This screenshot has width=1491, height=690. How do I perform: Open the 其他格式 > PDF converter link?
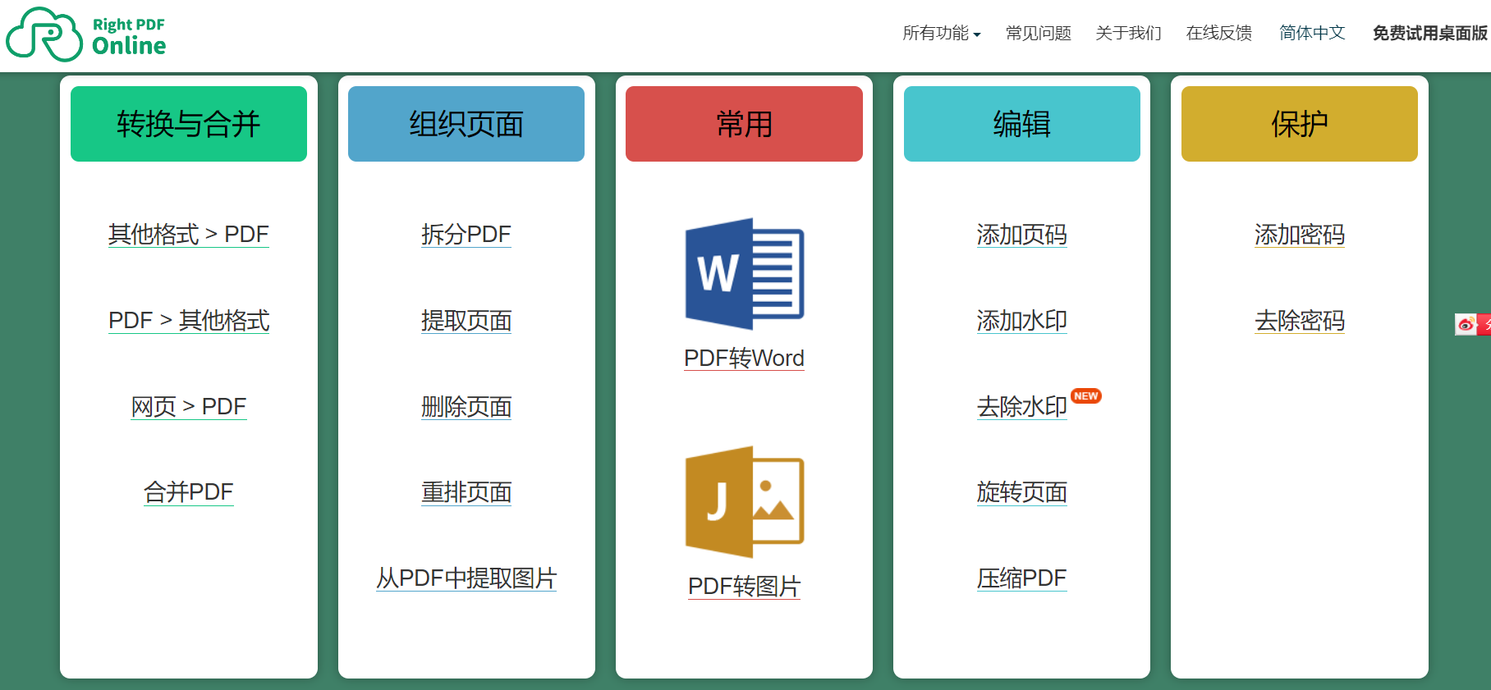pyautogui.click(x=189, y=235)
